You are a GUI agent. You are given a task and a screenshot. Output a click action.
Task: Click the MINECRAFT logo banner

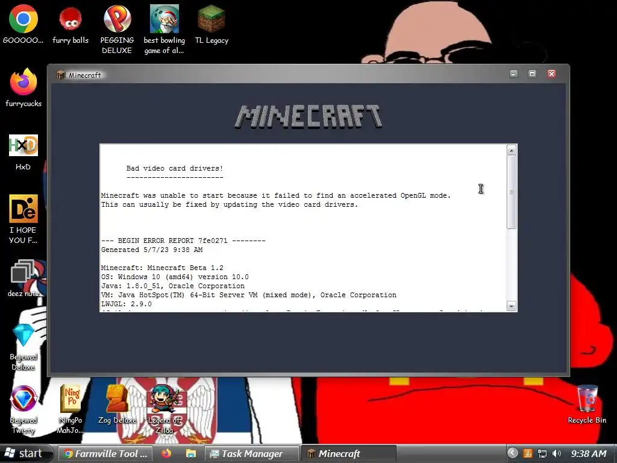308,116
